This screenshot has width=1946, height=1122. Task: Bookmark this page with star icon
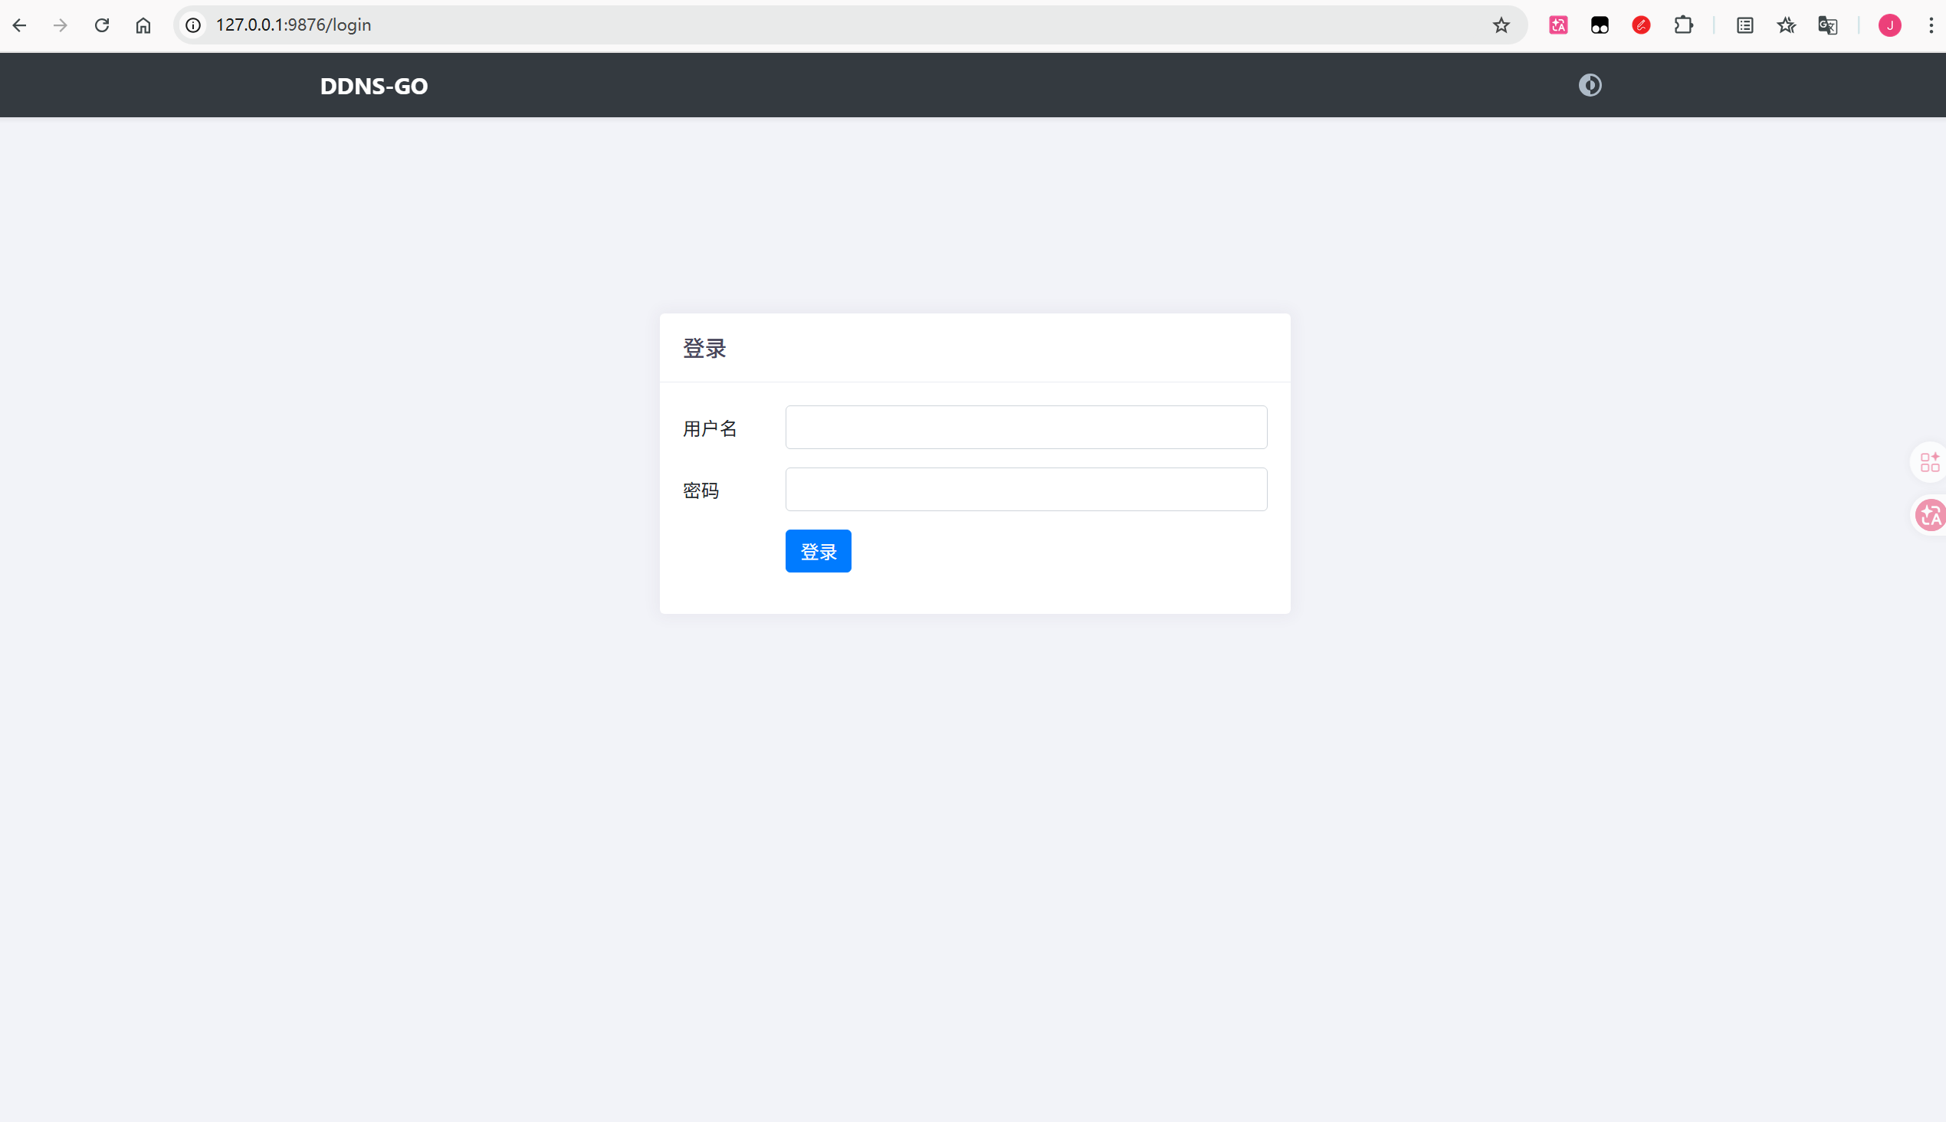(1501, 25)
